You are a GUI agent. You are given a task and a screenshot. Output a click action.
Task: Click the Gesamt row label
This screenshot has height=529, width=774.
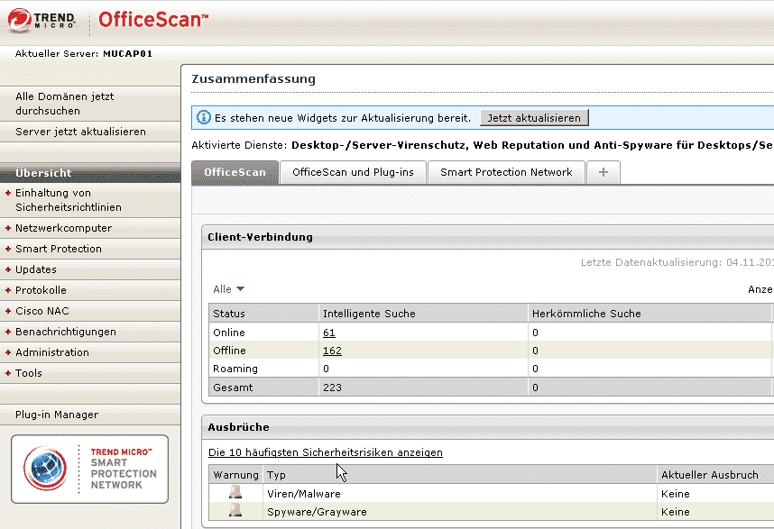pyautogui.click(x=233, y=388)
